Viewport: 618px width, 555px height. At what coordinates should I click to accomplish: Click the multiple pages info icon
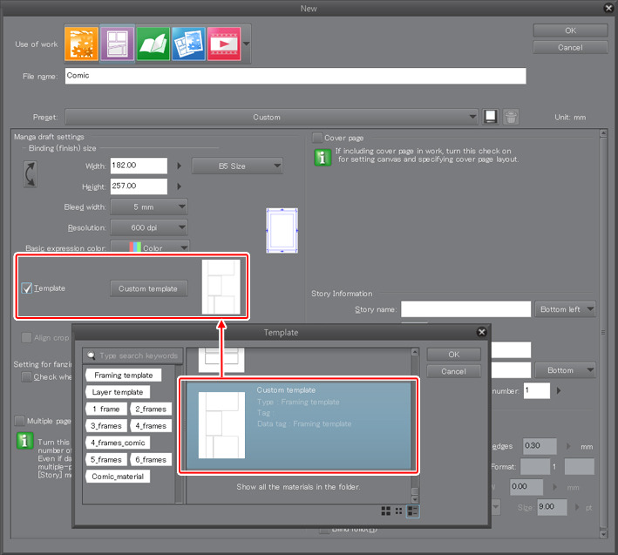pos(24,440)
